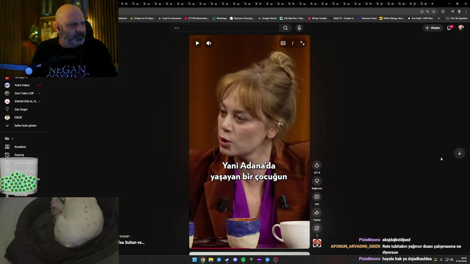Open the 932 comments panel
This screenshot has width=470, height=264.
(x=317, y=197)
